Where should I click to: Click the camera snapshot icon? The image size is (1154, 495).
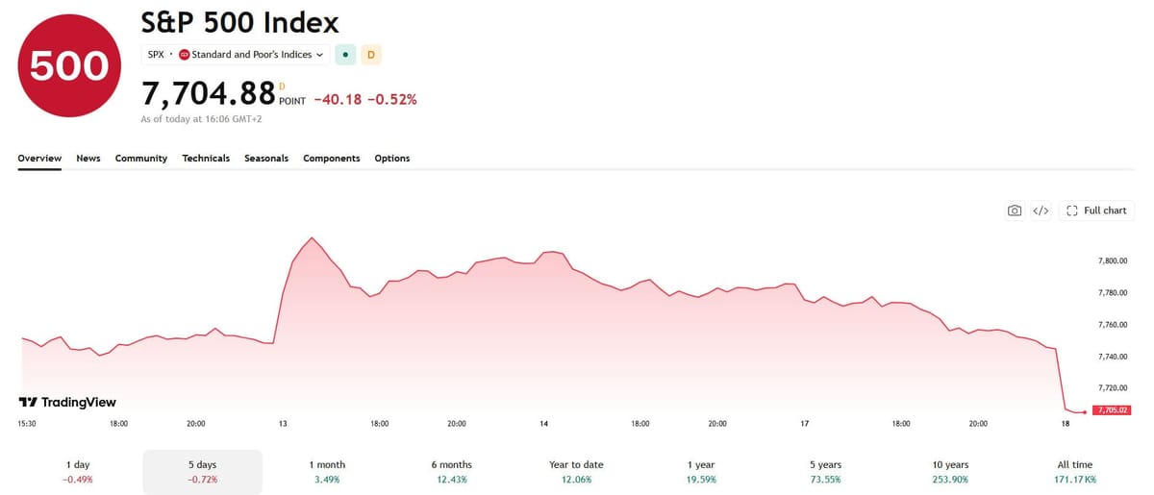(1015, 210)
